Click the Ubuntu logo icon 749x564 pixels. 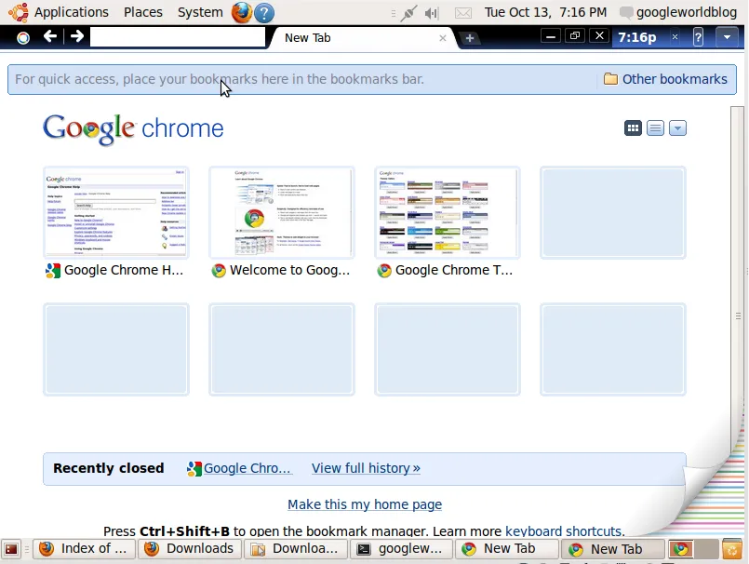pyautogui.click(x=19, y=12)
